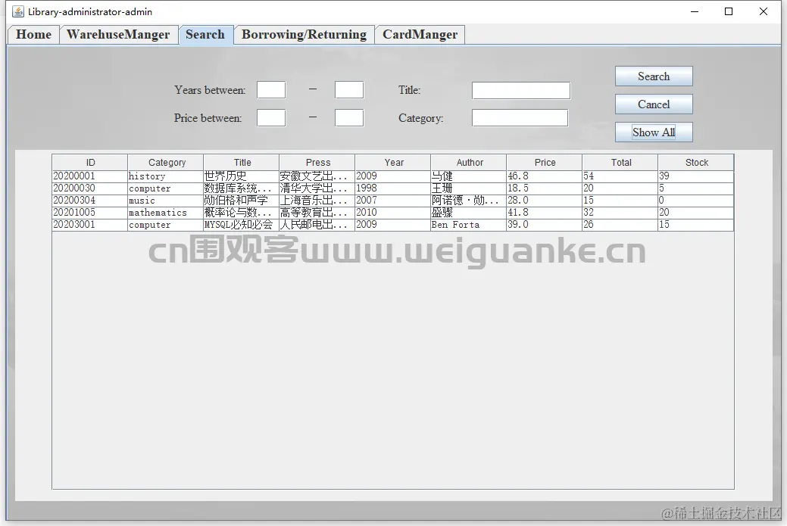The image size is (787, 526).
Task: Click the title cell 世界历史
Action: tap(242, 176)
